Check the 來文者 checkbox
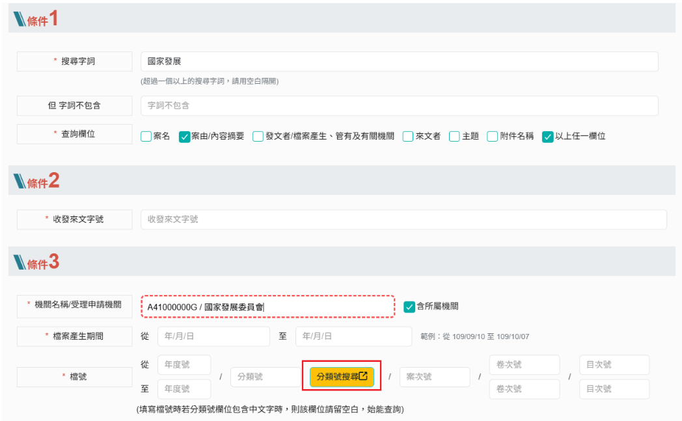Viewport: 682px width, 421px height. (x=408, y=136)
